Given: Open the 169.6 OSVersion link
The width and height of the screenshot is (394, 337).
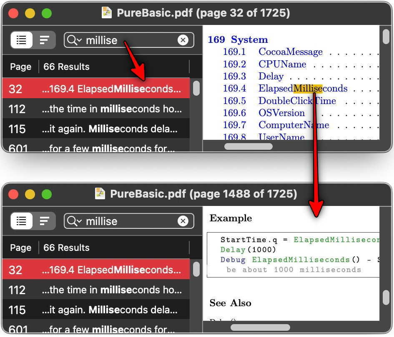Looking at the screenshot, I should click(264, 113).
